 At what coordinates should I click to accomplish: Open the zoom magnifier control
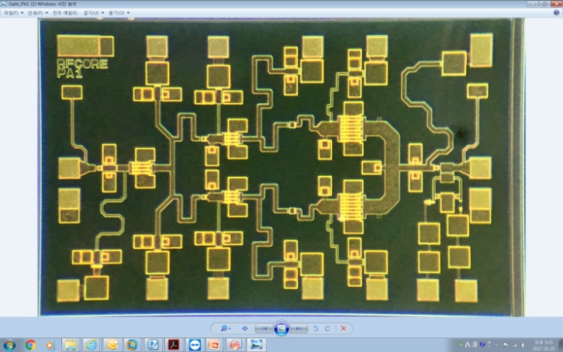point(225,328)
